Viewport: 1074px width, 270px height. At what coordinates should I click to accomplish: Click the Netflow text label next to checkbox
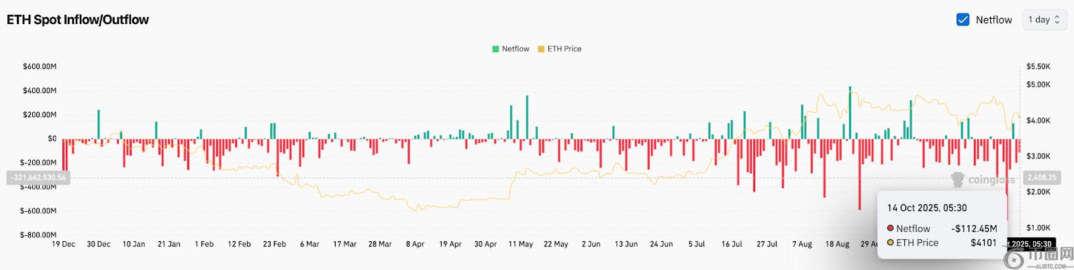993,20
